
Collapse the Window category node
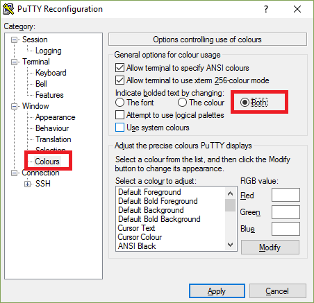[x=15, y=107]
